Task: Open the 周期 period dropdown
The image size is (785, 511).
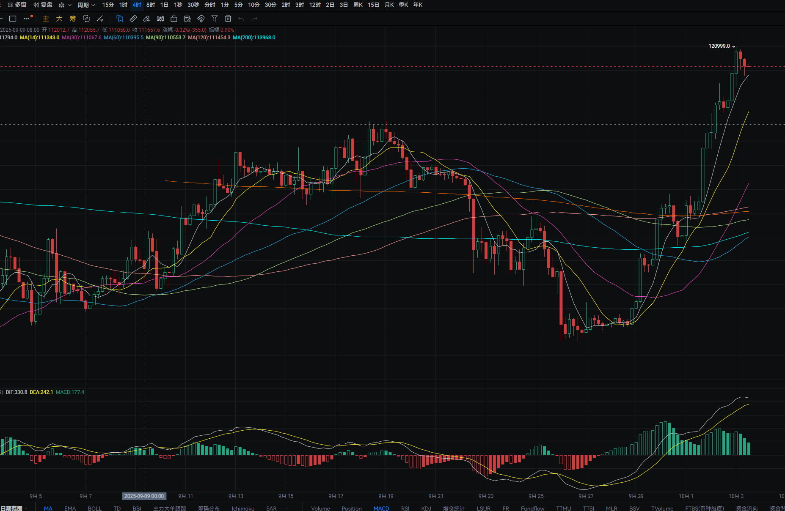Action: tap(86, 5)
